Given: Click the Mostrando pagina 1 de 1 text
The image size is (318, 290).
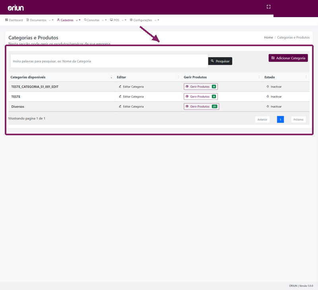Looking at the screenshot, I should pos(27,119).
